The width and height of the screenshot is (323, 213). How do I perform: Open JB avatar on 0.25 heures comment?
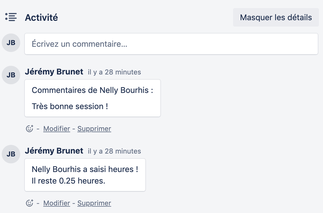[11, 154]
